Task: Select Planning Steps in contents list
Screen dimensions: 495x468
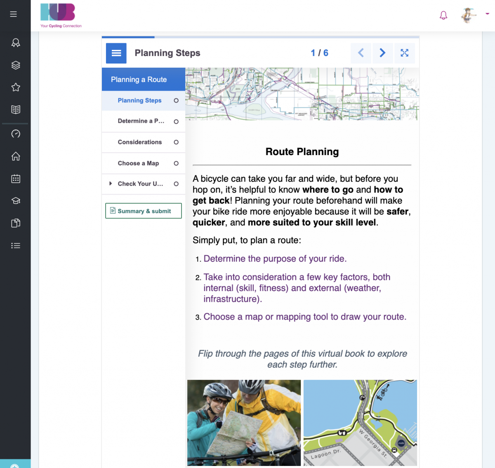Action: (139, 101)
